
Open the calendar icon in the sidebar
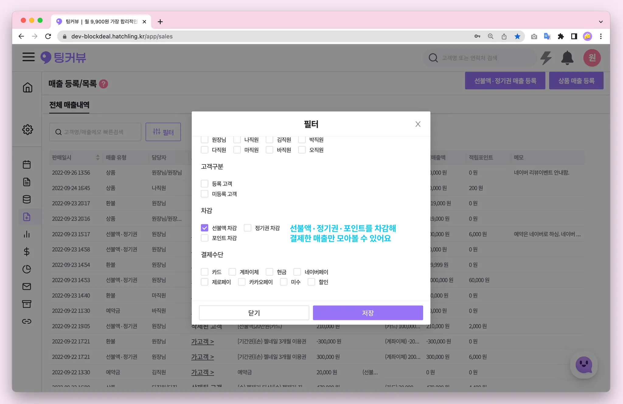(x=27, y=165)
